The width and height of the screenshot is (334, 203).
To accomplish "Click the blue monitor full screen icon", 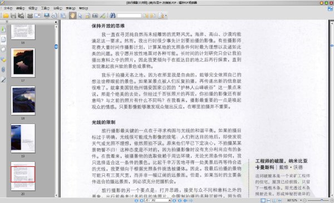I will click(x=47, y=16).
